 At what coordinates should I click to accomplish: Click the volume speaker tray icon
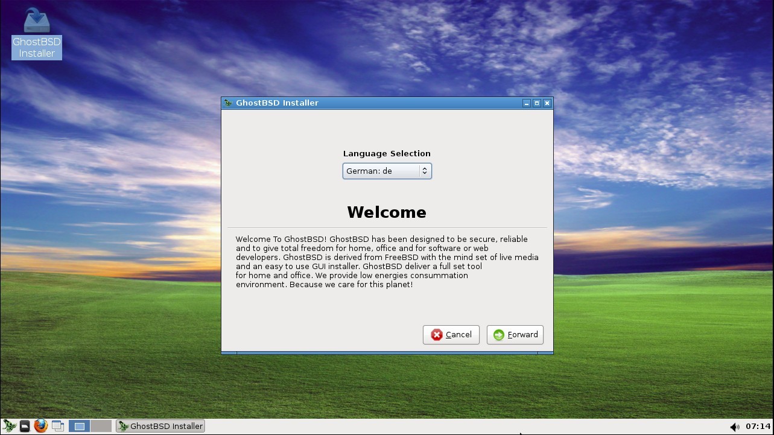pyautogui.click(x=734, y=427)
